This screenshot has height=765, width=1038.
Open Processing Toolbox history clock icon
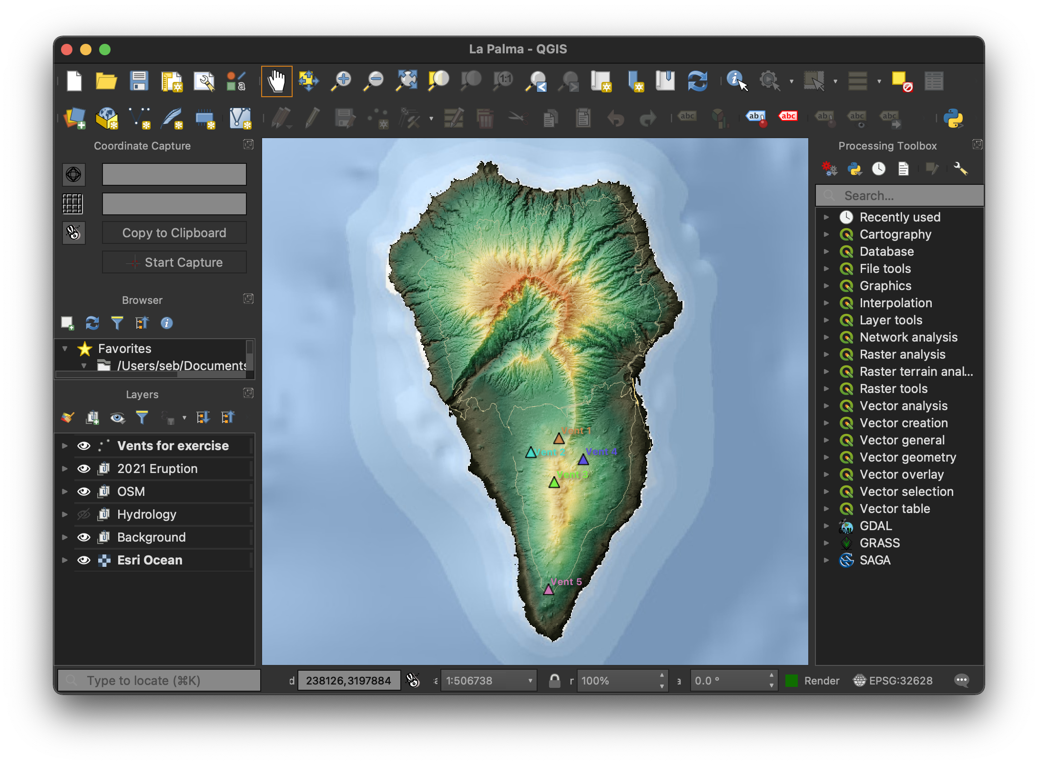point(878,169)
